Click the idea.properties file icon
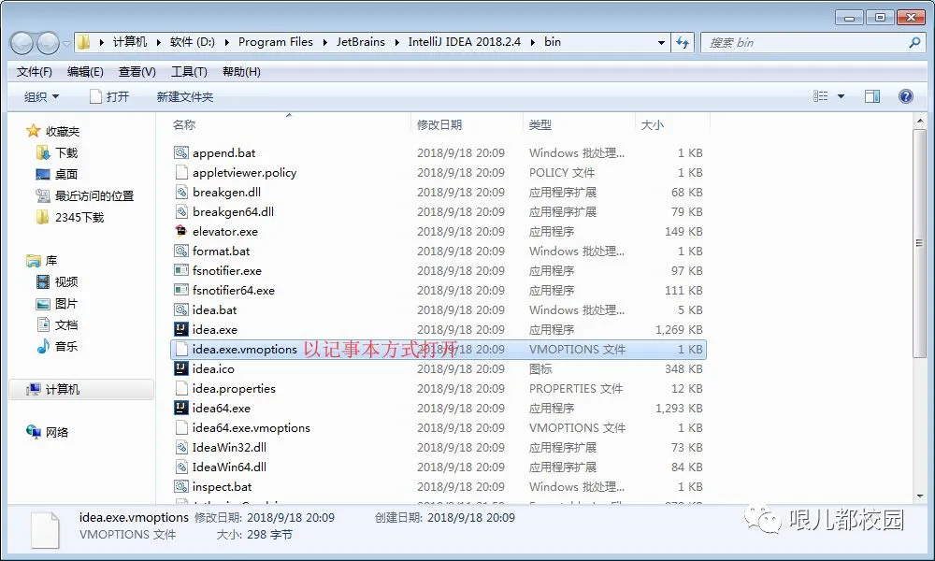The width and height of the screenshot is (935, 561). coord(181,388)
